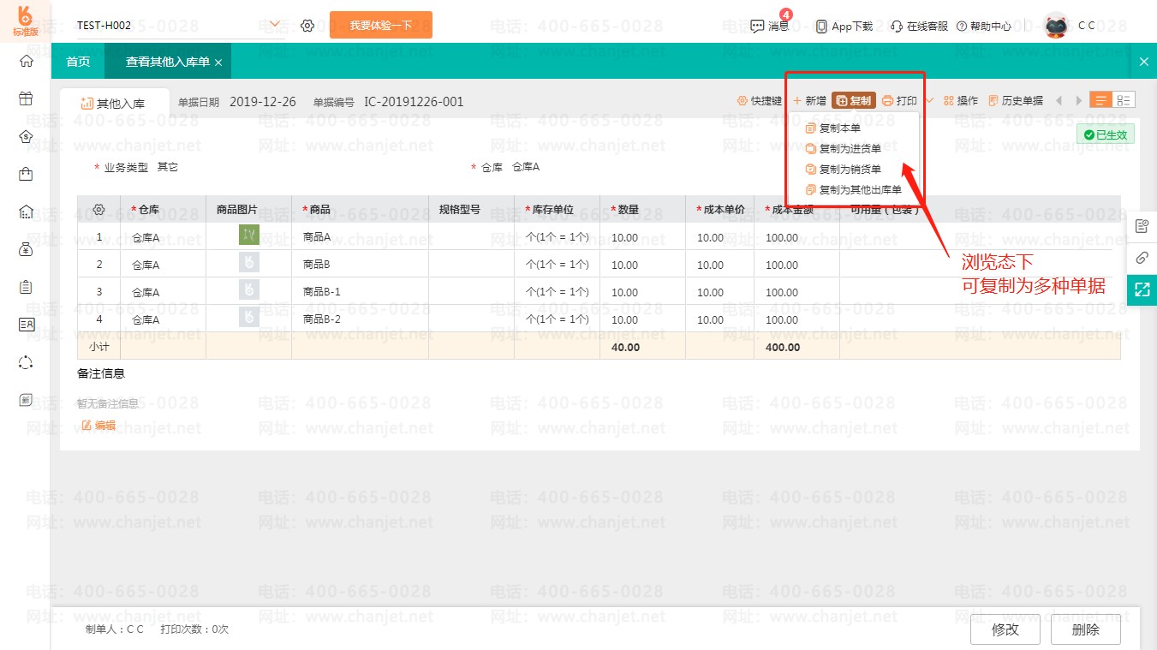Screen dimensions: 1157x650
Task: Click the 打印 print toolbar button
Action: [x=899, y=101]
